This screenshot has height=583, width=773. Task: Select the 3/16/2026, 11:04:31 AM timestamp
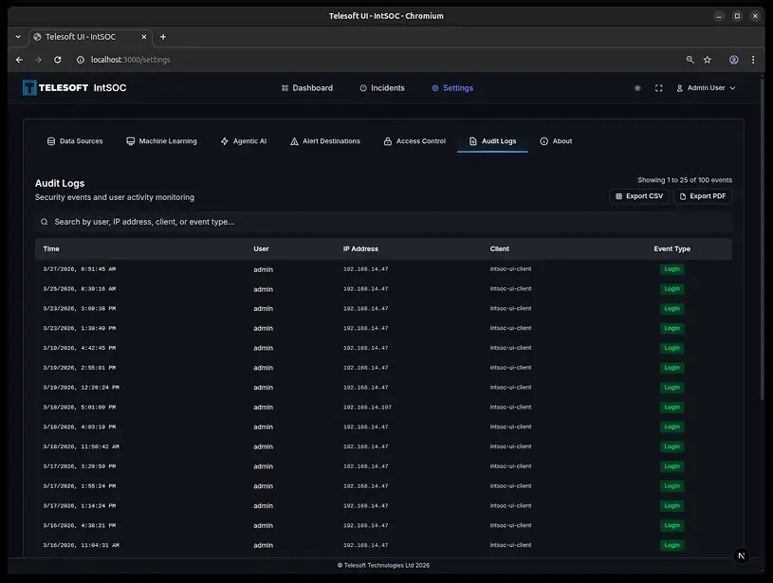(x=81, y=545)
